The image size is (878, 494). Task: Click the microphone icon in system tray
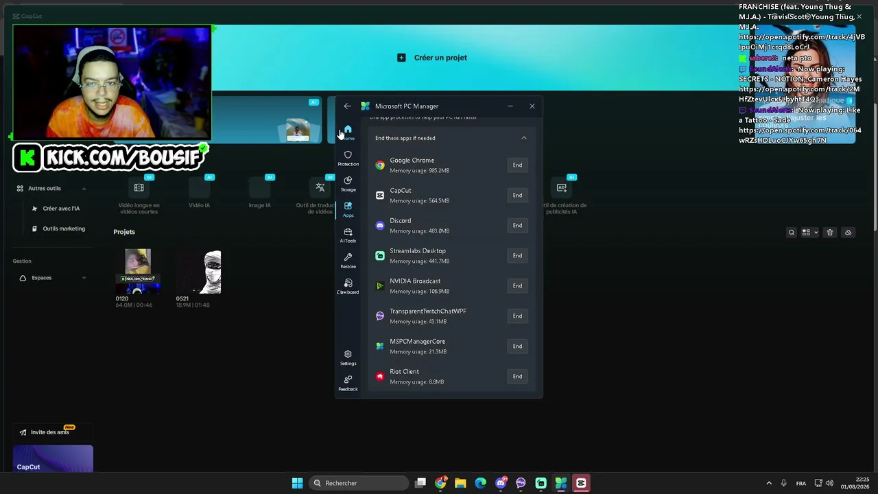point(783,483)
